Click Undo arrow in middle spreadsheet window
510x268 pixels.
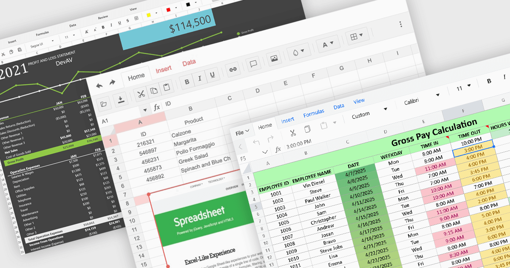[x=99, y=86]
